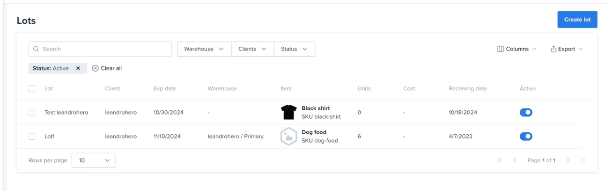Click the Dog food placeholder image icon
607x191 pixels.
(289, 137)
